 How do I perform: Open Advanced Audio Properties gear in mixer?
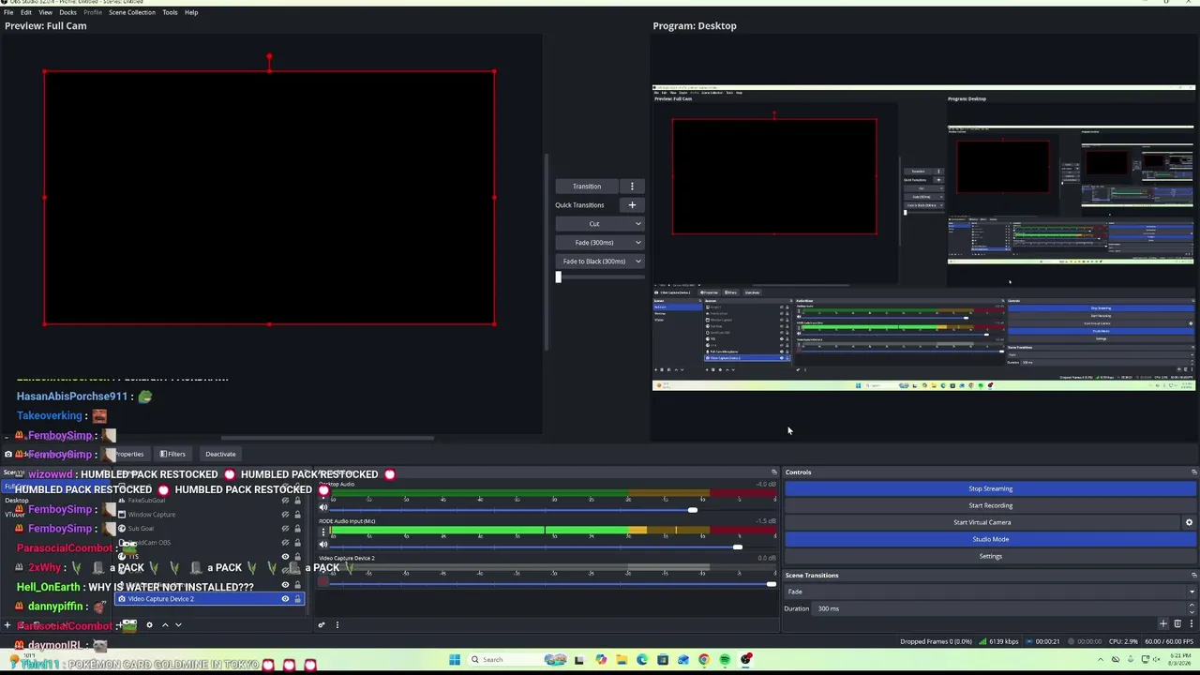[322, 624]
